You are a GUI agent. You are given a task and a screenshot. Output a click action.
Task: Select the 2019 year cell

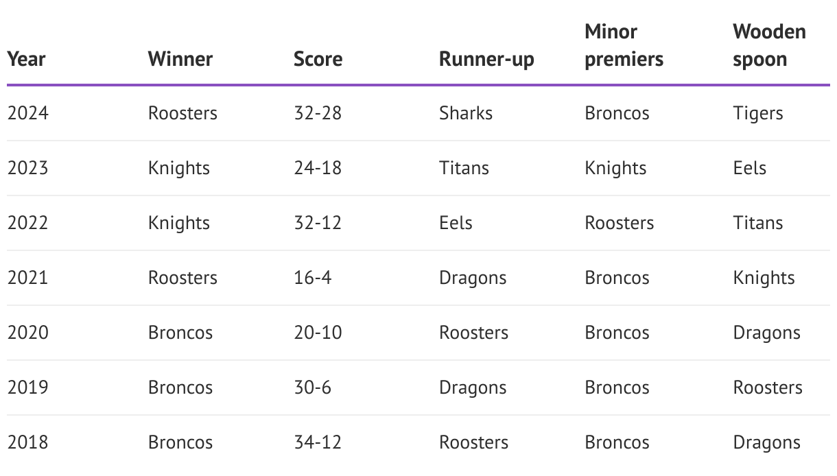[x=28, y=388]
